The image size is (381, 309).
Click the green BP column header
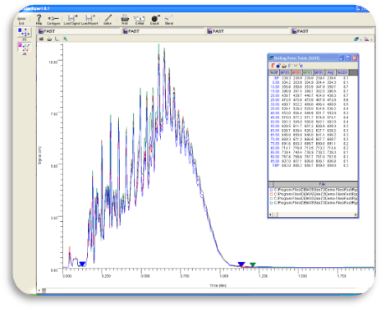click(308, 72)
